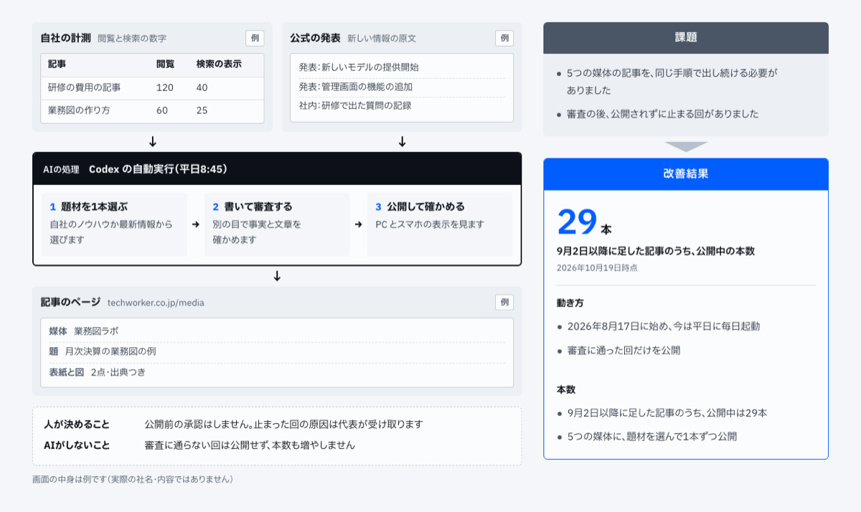Click the 例 badge in the 公式の発表 panel
This screenshot has height=512, width=861.
click(504, 38)
